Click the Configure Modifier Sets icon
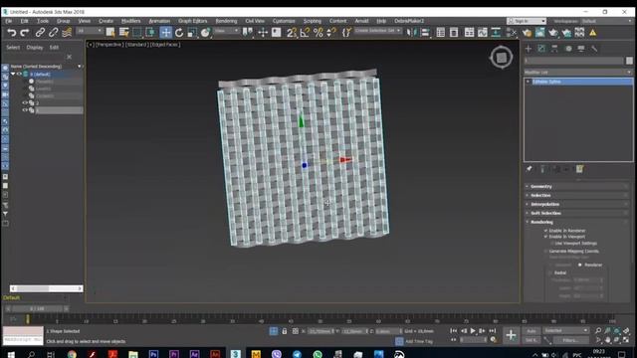 [x=579, y=169]
